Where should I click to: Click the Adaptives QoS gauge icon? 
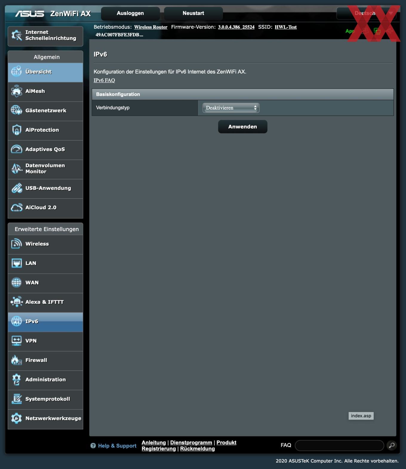16,149
